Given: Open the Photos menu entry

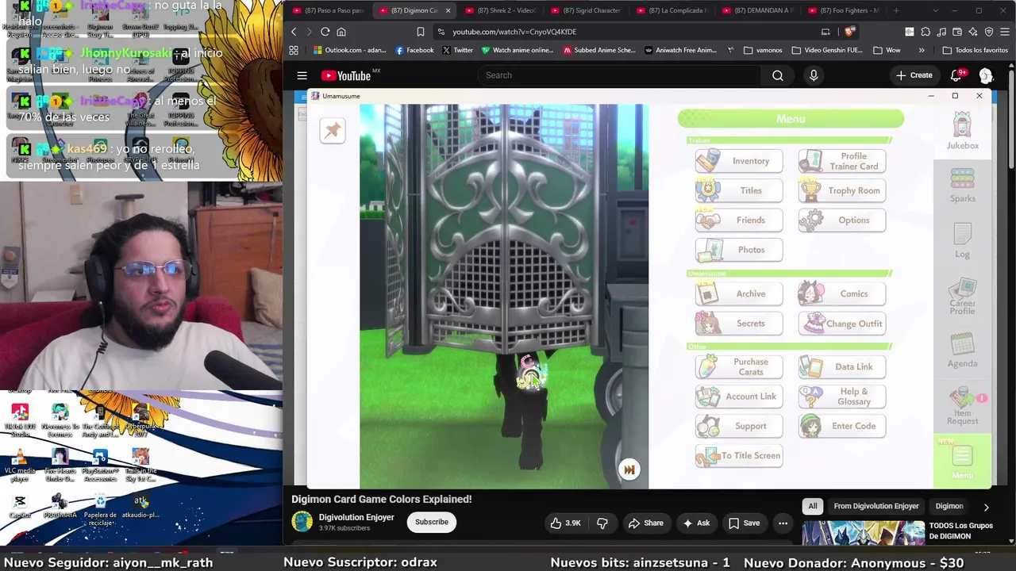Looking at the screenshot, I should [x=739, y=250].
